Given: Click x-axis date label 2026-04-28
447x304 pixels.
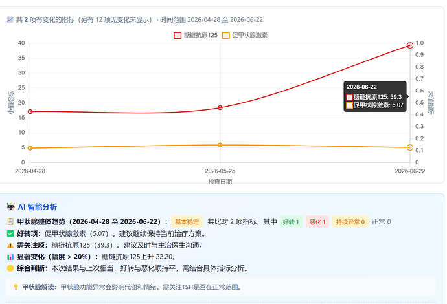Looking at the screenshot, I should [30, 171].
